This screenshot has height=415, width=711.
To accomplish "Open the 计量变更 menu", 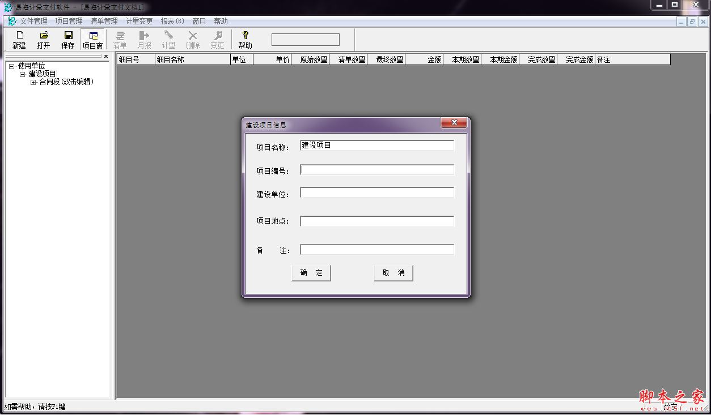I will pos(139,22).
